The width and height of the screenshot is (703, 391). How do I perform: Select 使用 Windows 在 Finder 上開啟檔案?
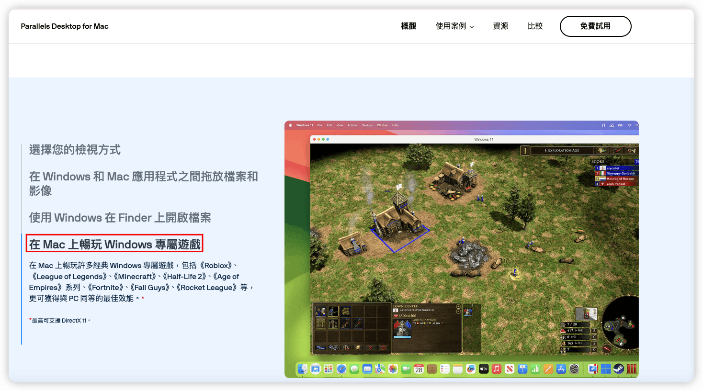coord(120,218)
